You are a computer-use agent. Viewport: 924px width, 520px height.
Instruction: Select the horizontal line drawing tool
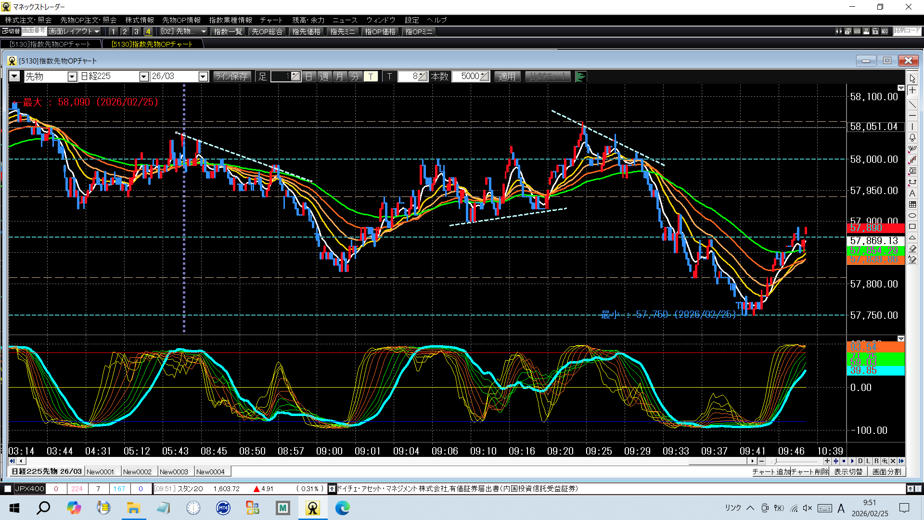tap(912, 116)
